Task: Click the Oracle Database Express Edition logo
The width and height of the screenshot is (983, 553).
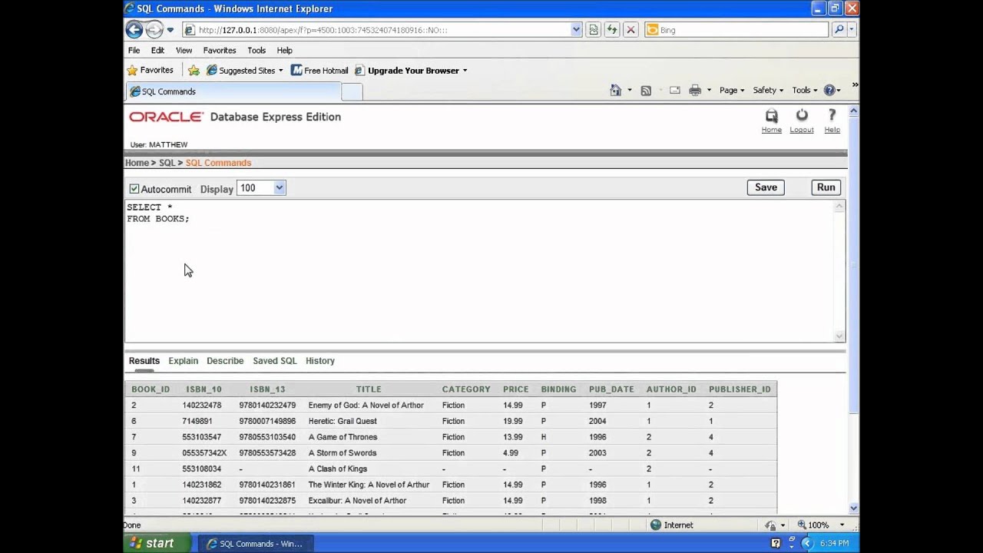Action: (235, 117)
